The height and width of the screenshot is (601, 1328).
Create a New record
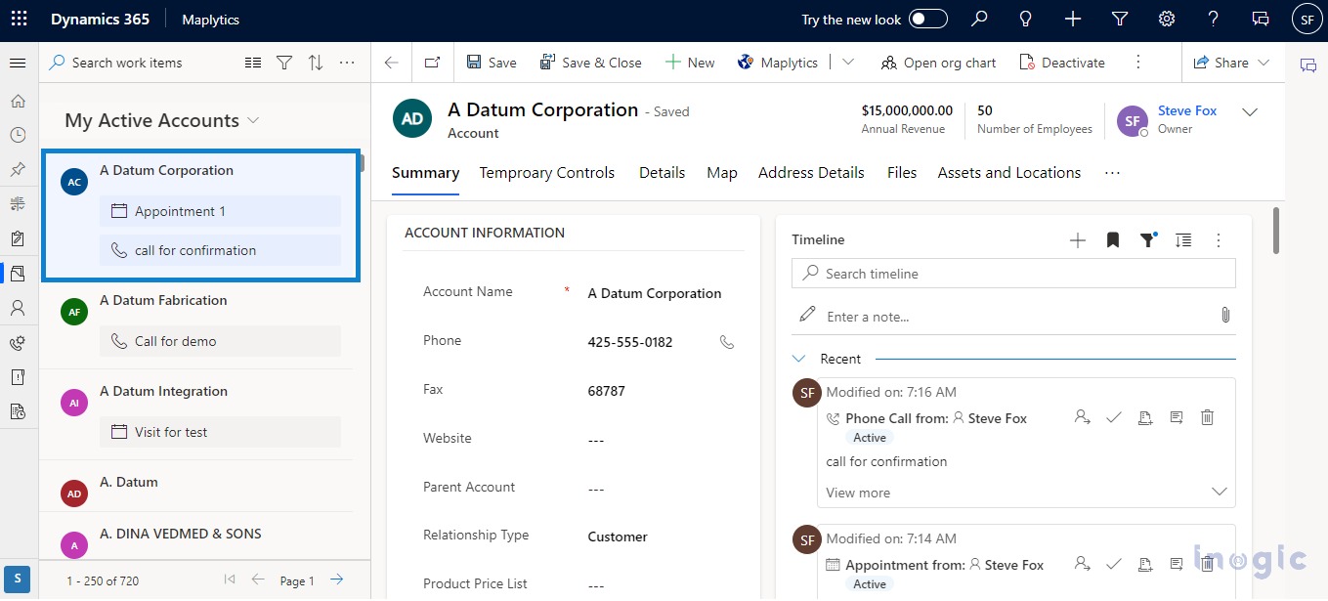point(690,63)
